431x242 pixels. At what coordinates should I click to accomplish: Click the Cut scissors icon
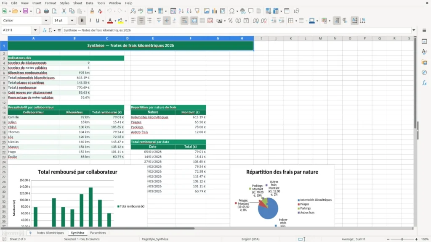pyautogui.click(x=64, y=11)
